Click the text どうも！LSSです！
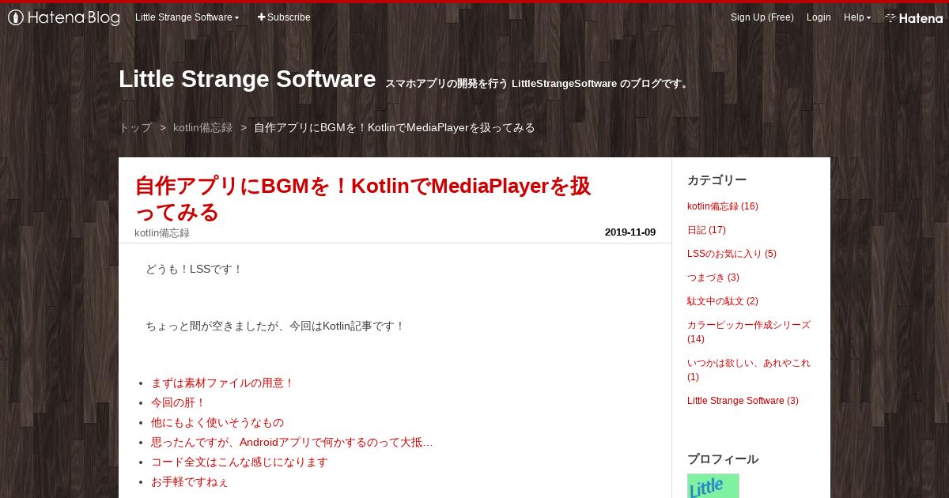 tap(194, 269)
